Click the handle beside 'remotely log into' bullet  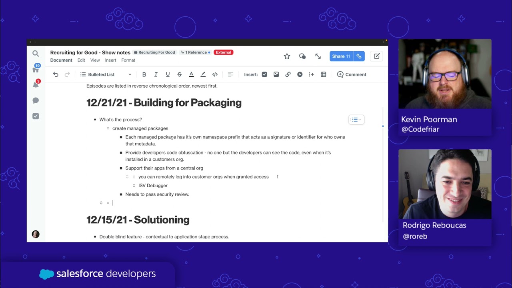pyautogui.click(x=127, y=177)
